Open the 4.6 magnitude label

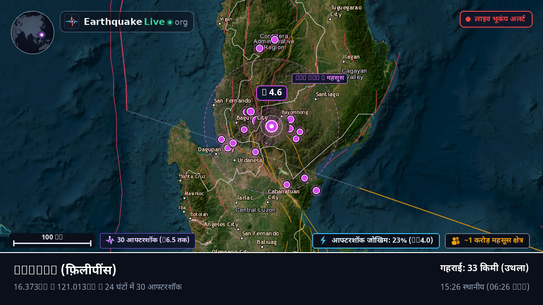click(272, 93)
